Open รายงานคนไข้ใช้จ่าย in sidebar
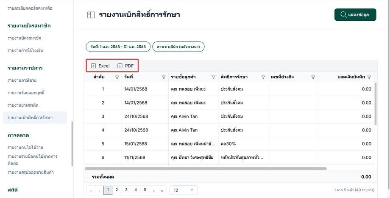The height and width of the screenshot is (198, 390). point(25,148)
